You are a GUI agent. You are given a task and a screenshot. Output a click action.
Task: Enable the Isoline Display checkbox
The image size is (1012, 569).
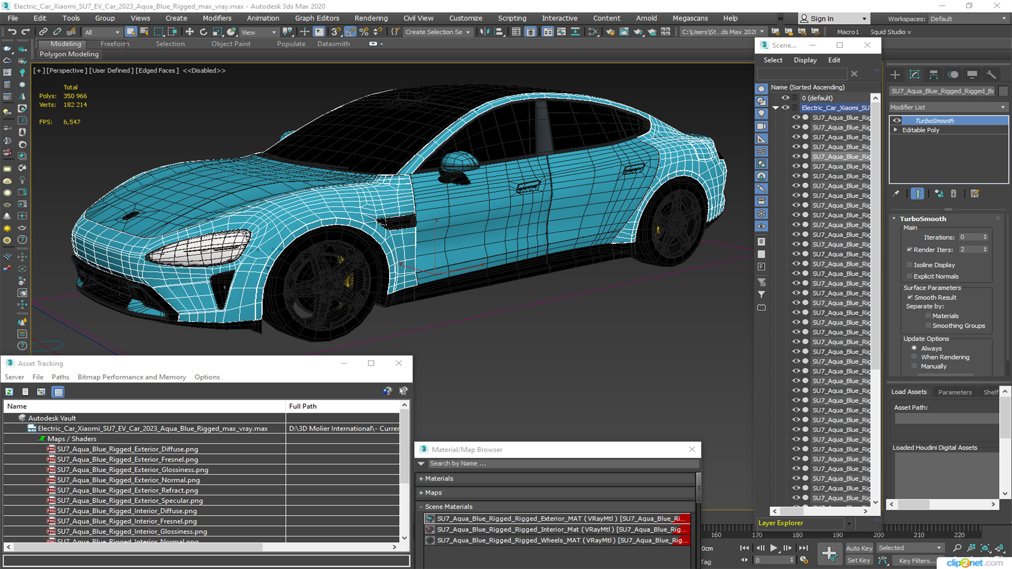click(x=909, y=265)
